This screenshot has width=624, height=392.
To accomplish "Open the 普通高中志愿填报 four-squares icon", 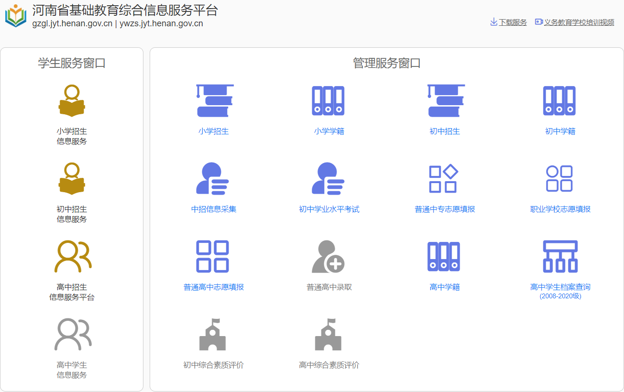I will point(213,257).
